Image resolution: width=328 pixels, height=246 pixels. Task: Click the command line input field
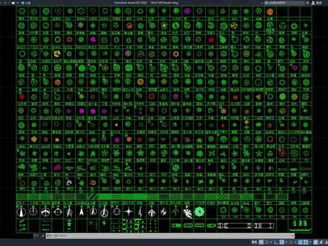(173, 236)
